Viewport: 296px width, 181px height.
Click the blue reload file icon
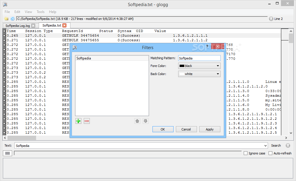pos(12,19)
